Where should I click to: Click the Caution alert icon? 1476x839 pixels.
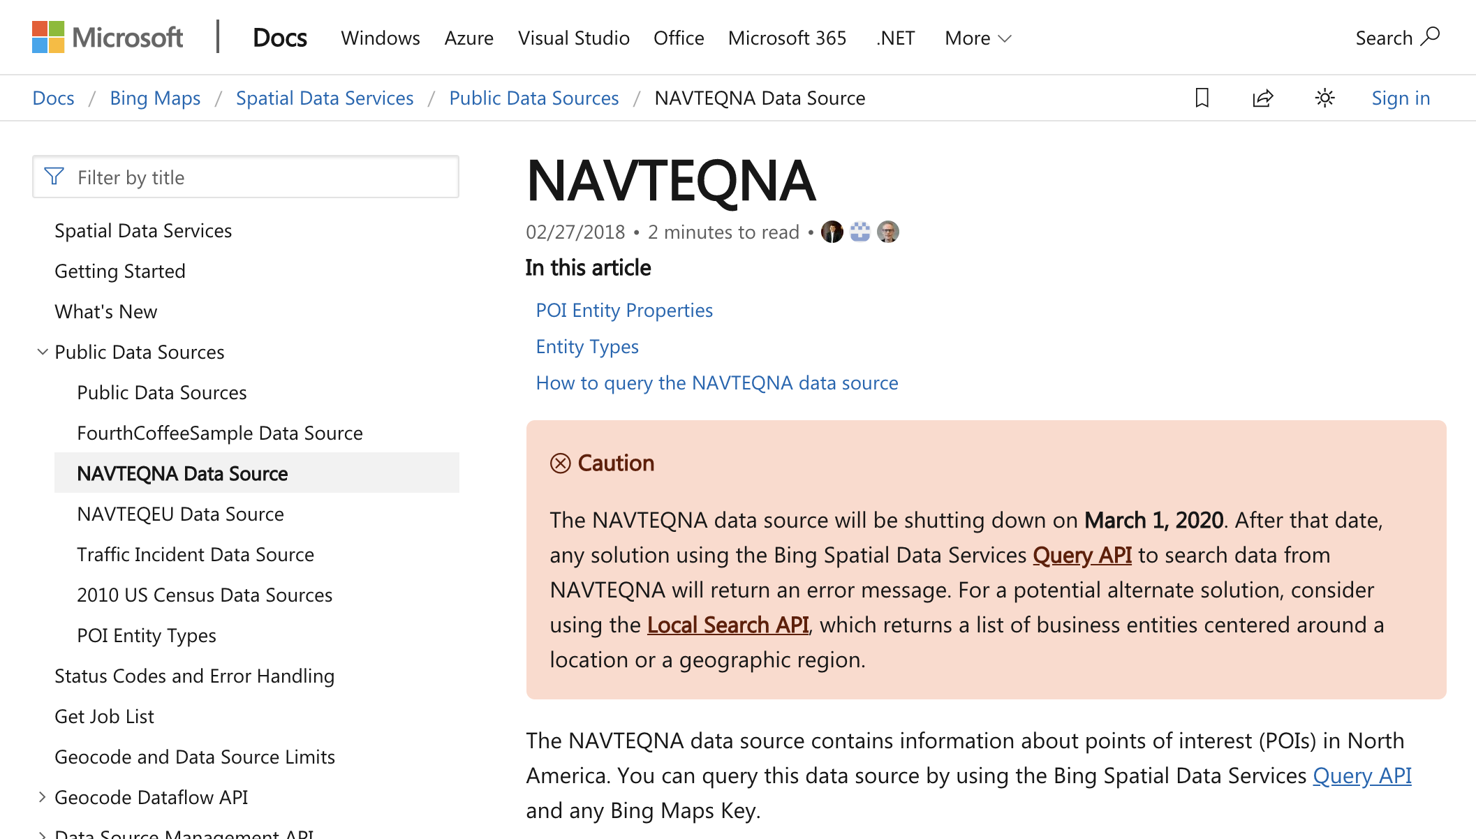561,463
